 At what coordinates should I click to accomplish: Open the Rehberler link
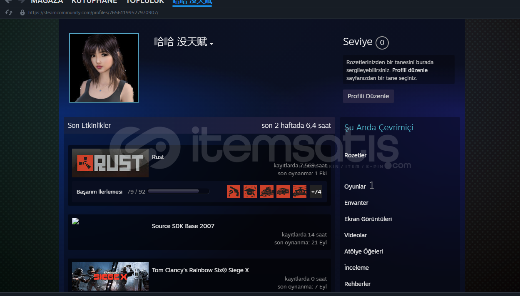(x=357, y=284)
